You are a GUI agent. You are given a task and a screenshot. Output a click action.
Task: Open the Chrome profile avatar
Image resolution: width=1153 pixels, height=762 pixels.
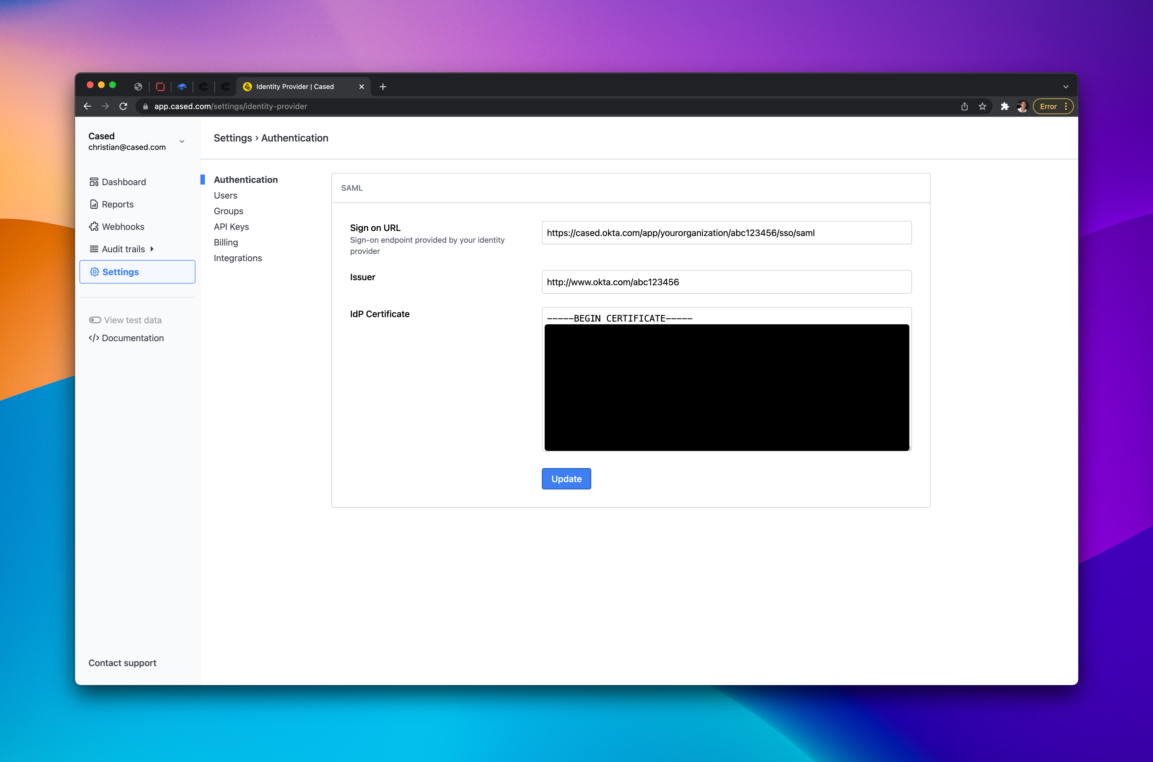pyautogui.click(x=1022, y=107)
